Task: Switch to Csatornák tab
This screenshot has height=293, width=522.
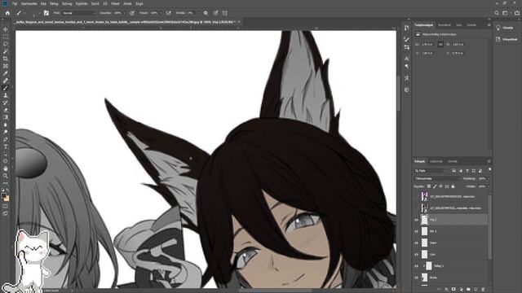Action: [x=436, y=161]
